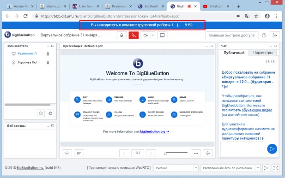Viewport: 285px width, 178px height.
Task: Go to the previous presentation slide
Action: click(x=124, y=153)
